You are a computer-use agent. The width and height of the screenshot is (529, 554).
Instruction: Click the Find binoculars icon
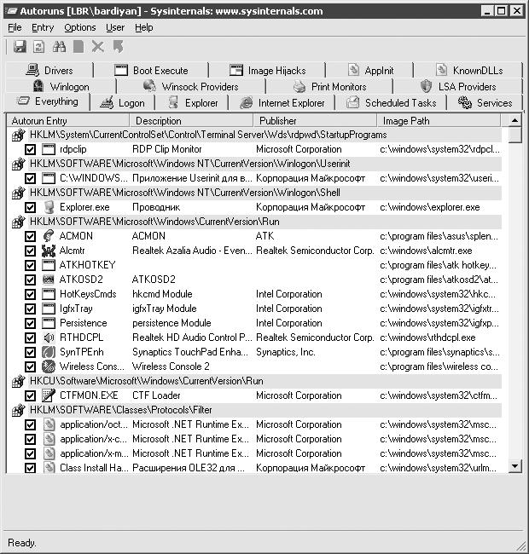(59, 48)
